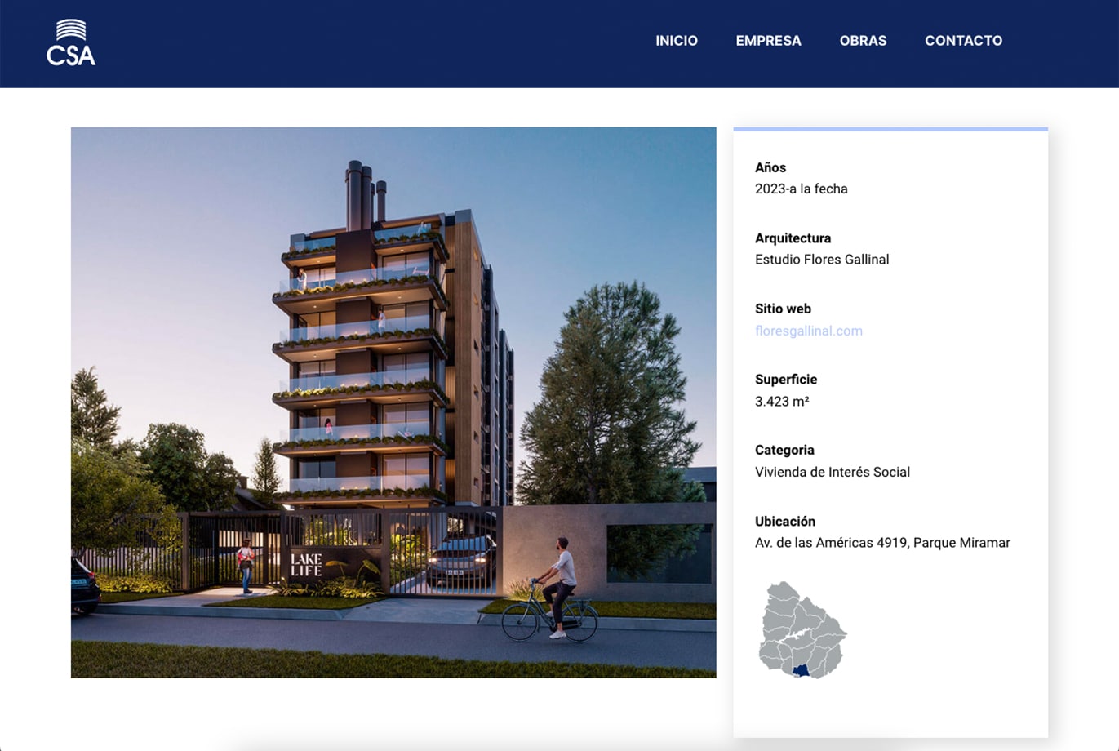1119x751 pixels.
Task: Select the surface value "3.423 m²"
Action: click(782, 401)
